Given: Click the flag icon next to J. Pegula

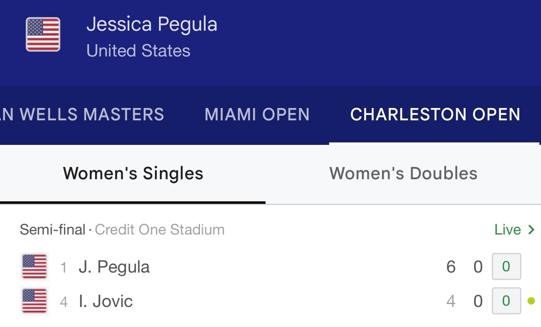Looking at the screenshot, I should [x=34, y=266].
